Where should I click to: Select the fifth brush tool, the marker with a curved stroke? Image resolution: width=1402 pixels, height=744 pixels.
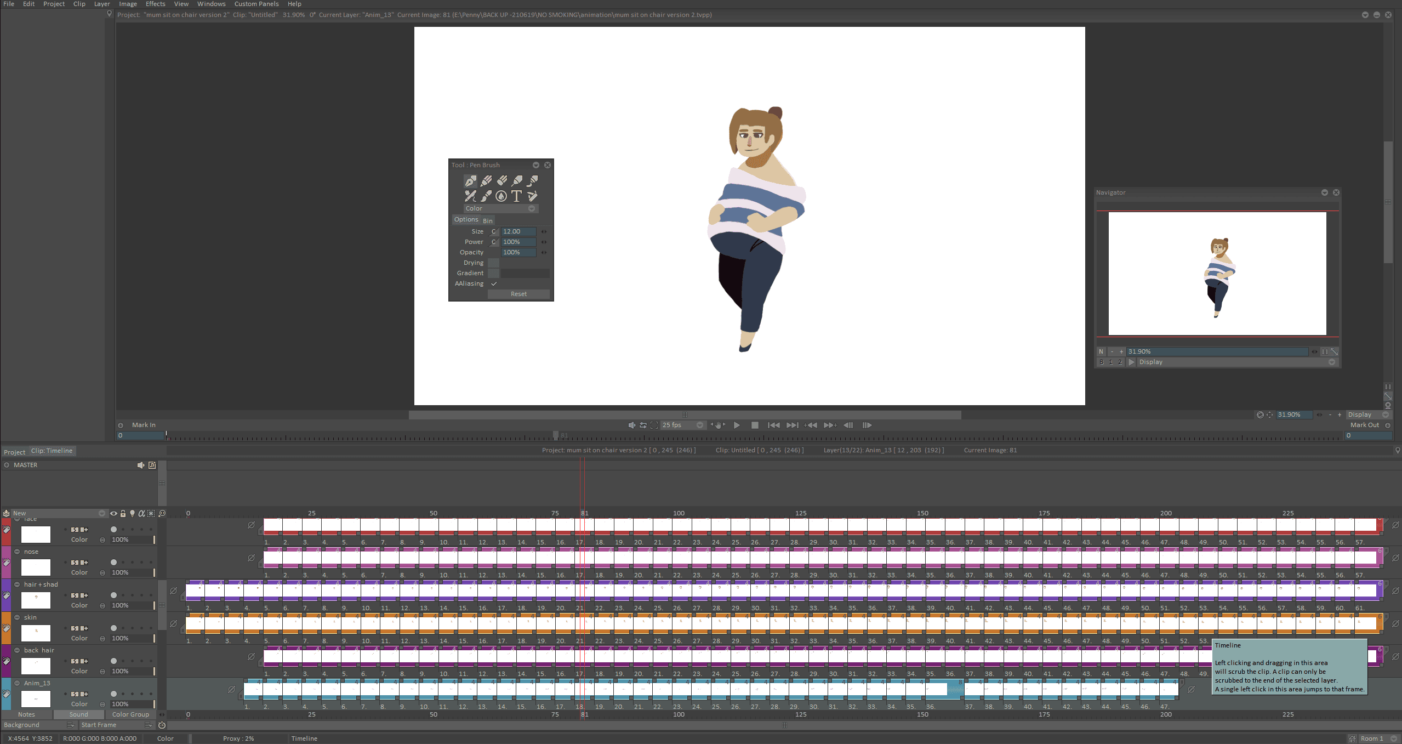(x=532, y=181)
